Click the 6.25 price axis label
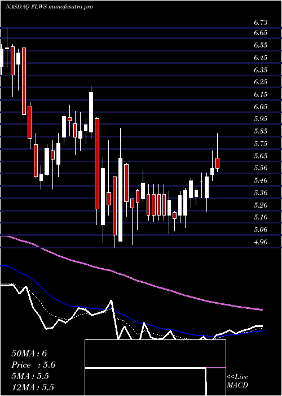 (x=261, y=82)
